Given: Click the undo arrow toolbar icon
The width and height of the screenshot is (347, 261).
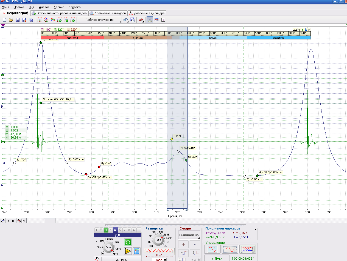Looking at the screenshot, I should [x=126, y=20].
